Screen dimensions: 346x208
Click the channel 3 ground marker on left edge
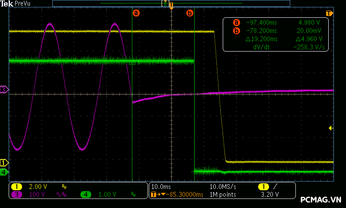[4, 90]
